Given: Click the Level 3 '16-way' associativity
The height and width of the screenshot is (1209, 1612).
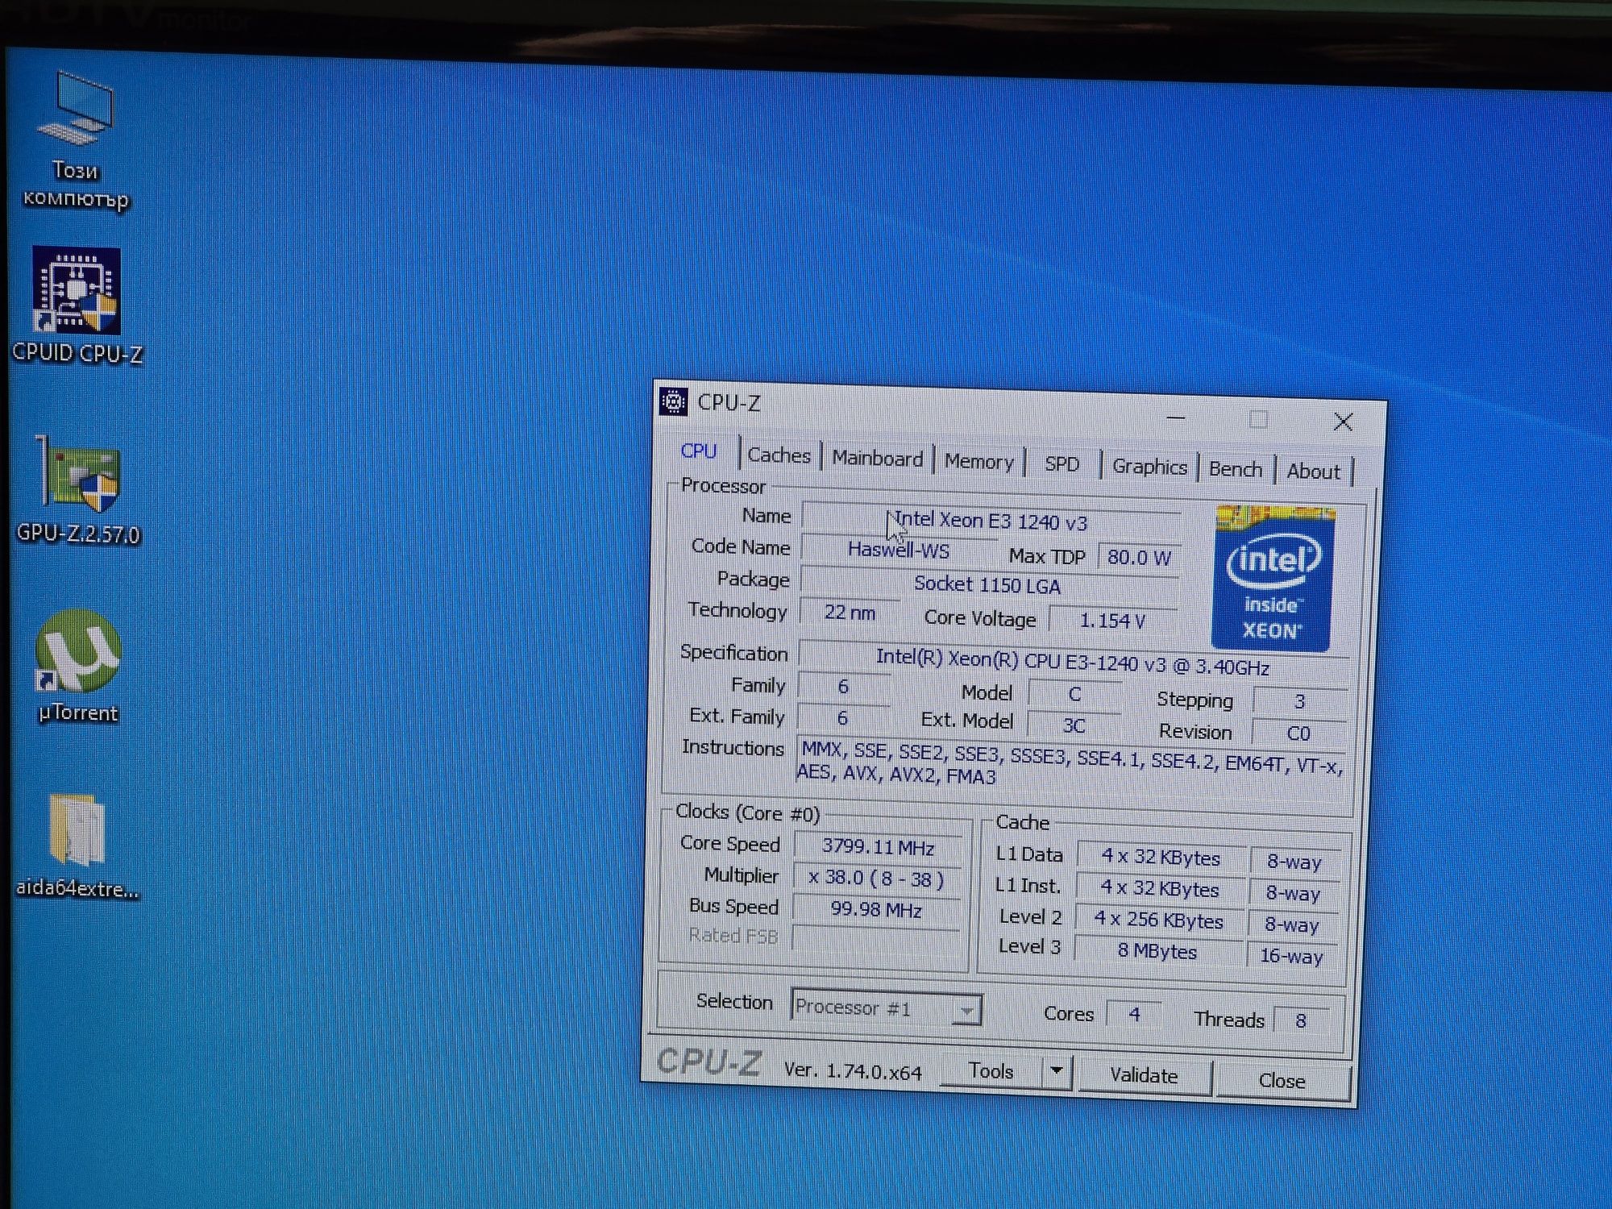Looking at the screenshot, I should click(1291, 956).
